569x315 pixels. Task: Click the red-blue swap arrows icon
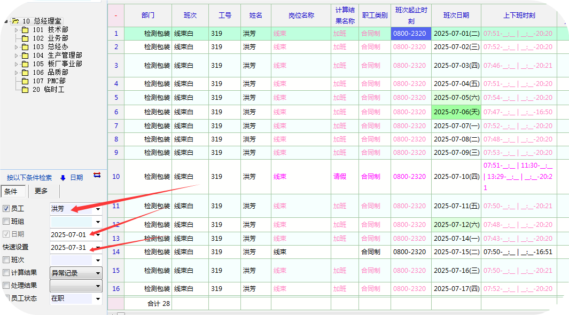tap(97, 175)
